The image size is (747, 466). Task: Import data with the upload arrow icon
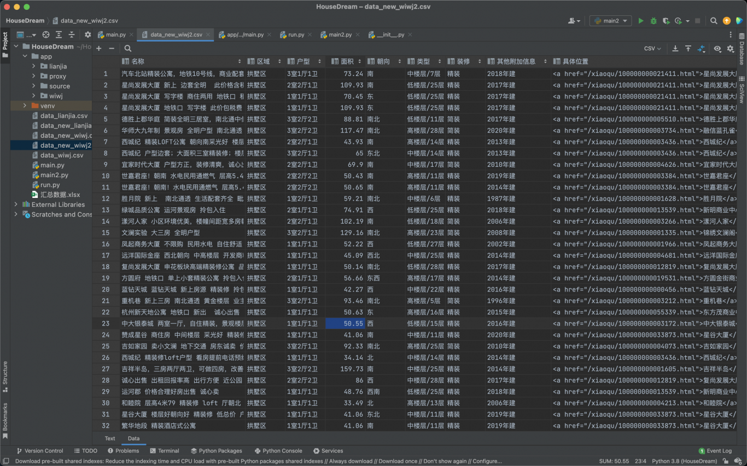point(688,49)
